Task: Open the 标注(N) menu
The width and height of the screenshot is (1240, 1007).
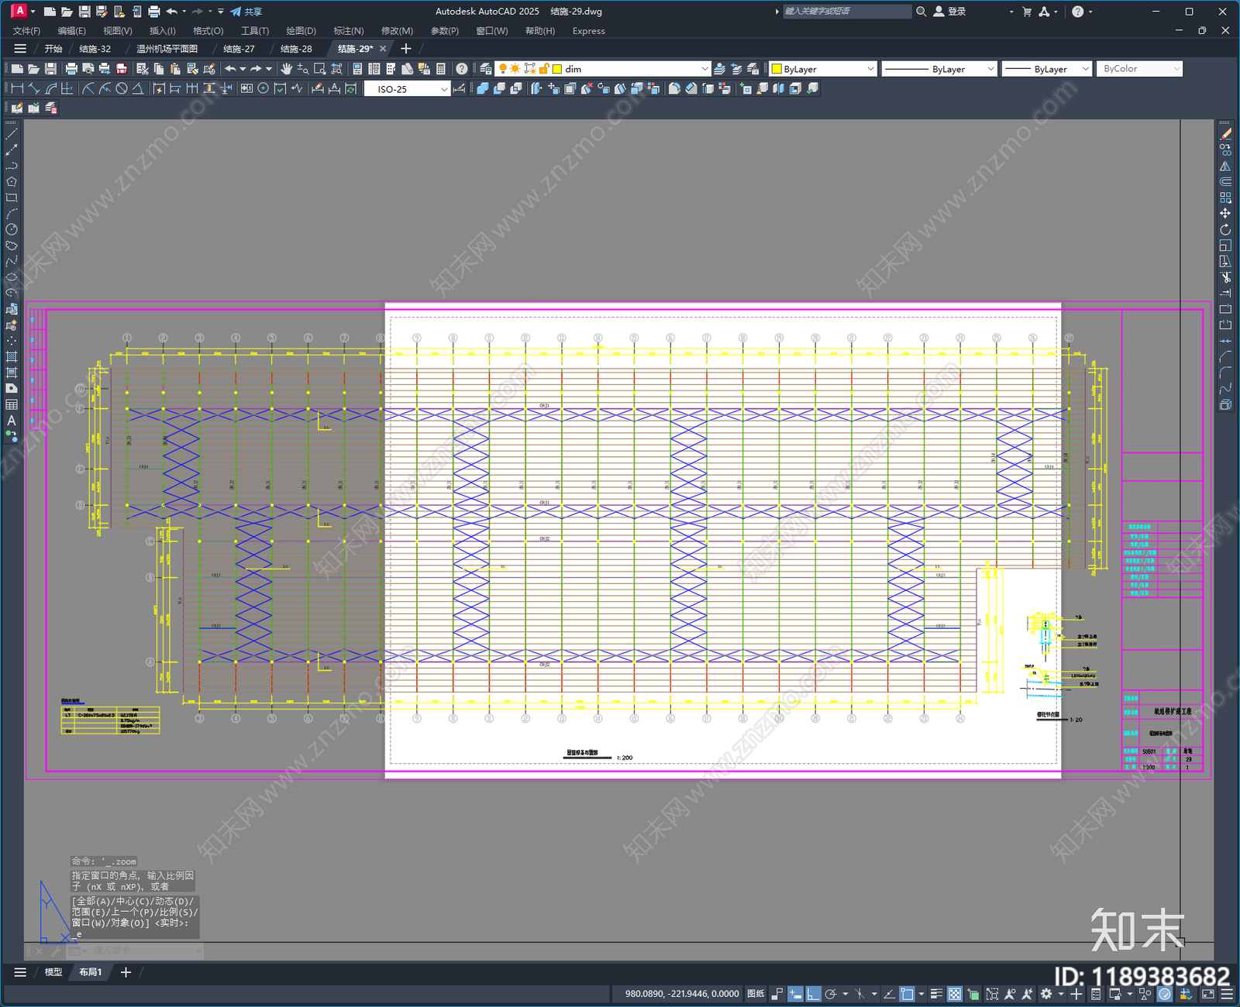Action: tap(348, 31)
